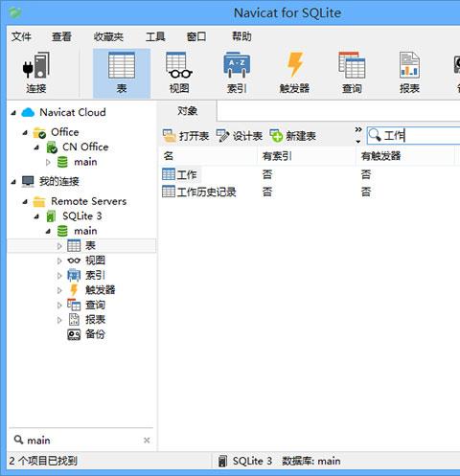Viewport: 460px width, 476px height.
Task: Click the Navicat Cloud icon in tree
Action: click(x=28, y=112)
